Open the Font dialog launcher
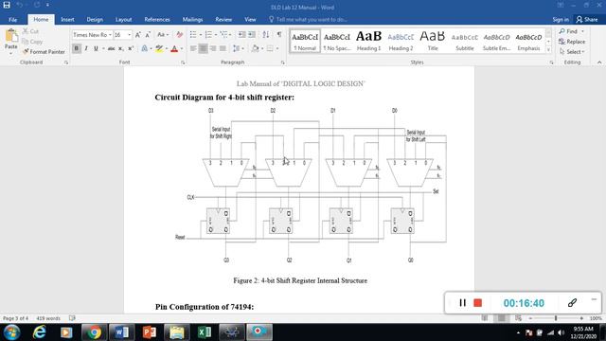 [x=183, y=63]
